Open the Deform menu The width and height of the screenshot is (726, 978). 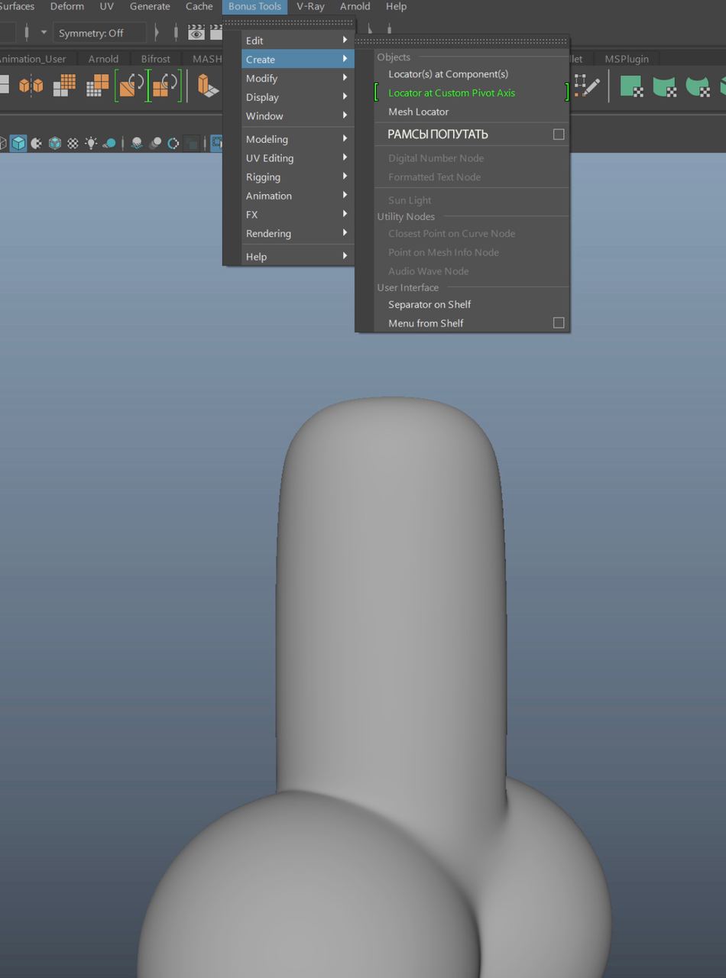[x=67, y=6]
